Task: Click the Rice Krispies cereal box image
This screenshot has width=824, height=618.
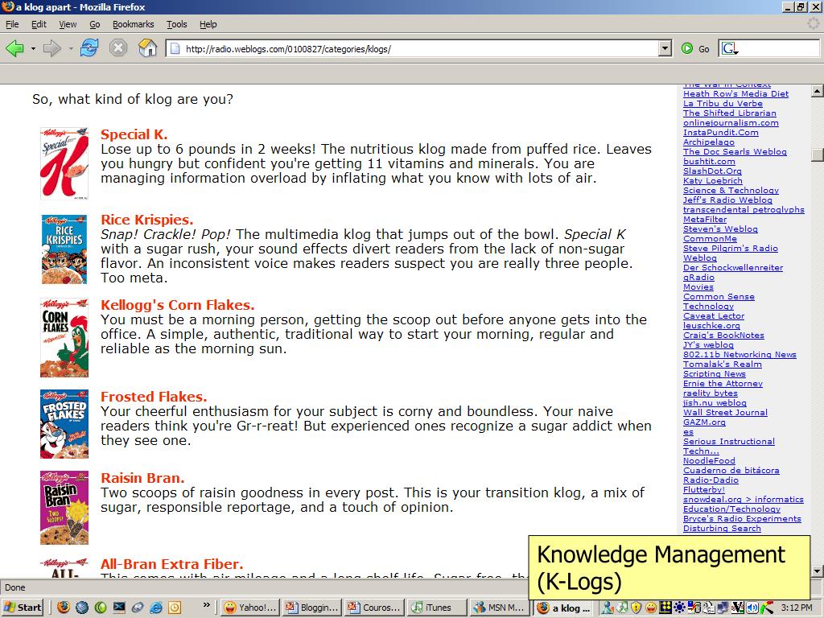Action: [x=64, y=249]
